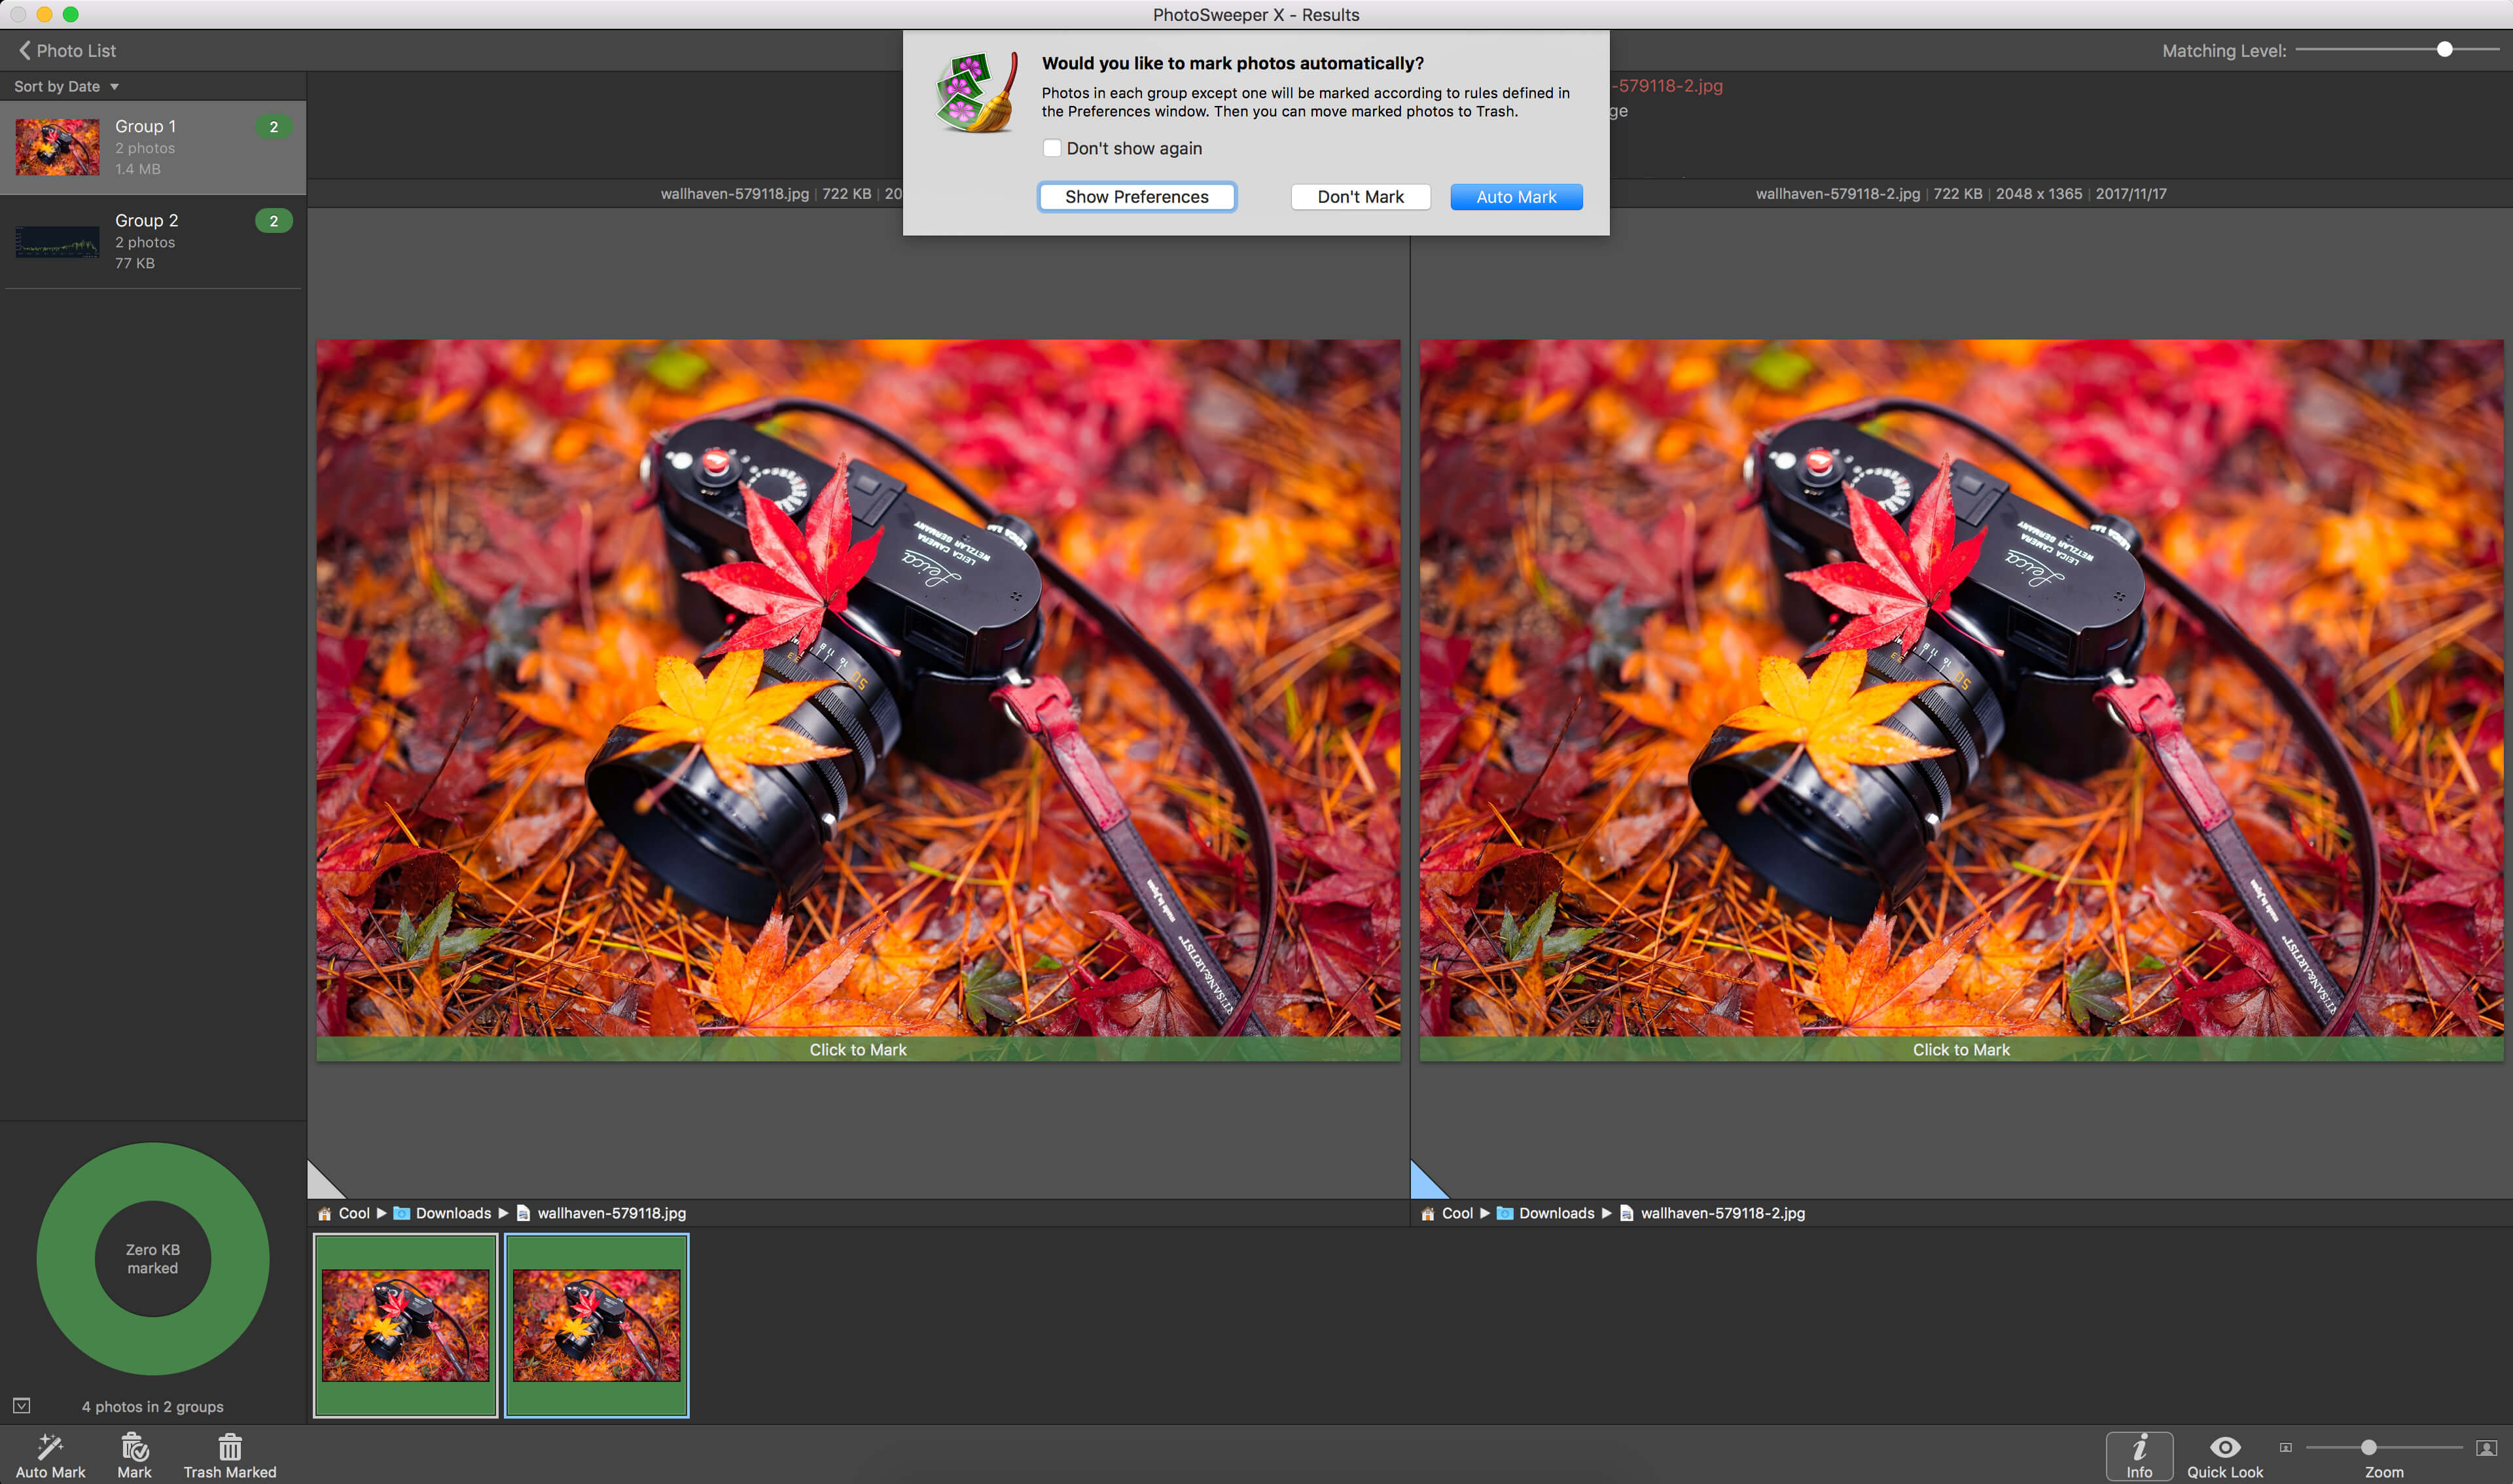
Task: Click the Downloads folder icon in right path bar
Action: [x=1505, y=1213]
